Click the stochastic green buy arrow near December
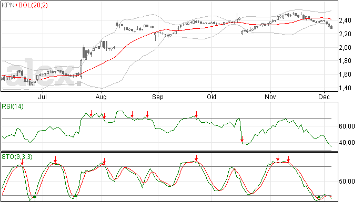 click(x=319, y=198)
